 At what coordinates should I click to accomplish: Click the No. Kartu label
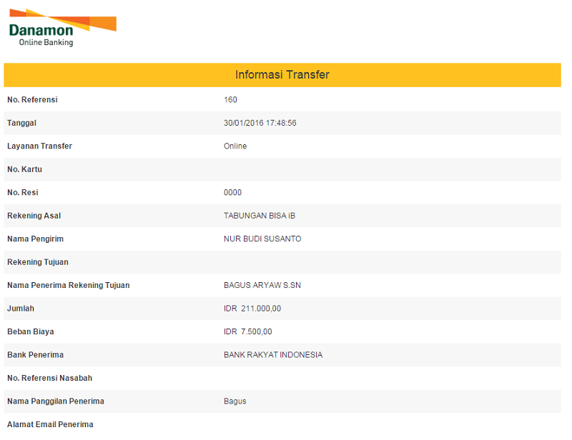[x=24, y=169]
